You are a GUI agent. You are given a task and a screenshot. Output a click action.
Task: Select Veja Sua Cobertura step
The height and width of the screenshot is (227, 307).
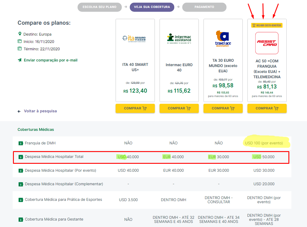pos(152,7)
